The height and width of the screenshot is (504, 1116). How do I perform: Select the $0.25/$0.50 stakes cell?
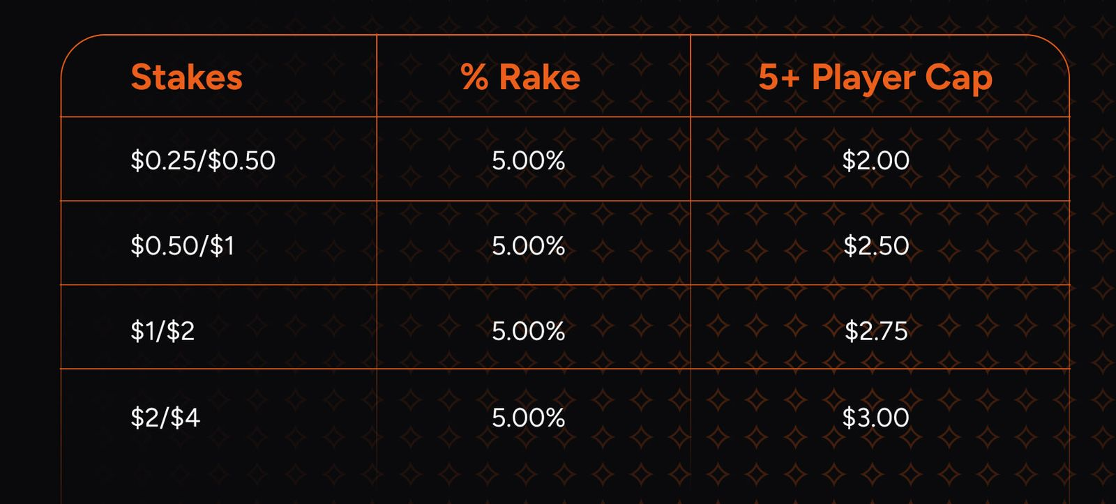click(x=203, y=160)
